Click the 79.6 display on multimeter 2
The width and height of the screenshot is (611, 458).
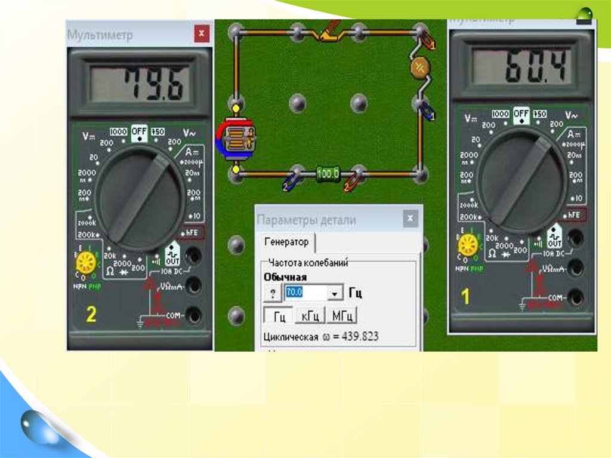[140, 83]
